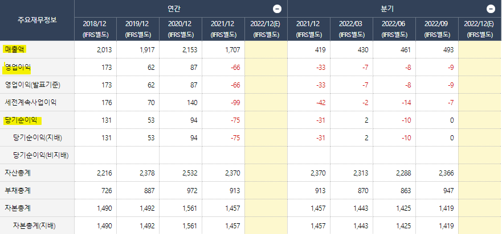This screenshot has width=502, height=234.
Task: Select 세전계속사업이익 value 140 for 2020/12
Action: click(192, 103)
